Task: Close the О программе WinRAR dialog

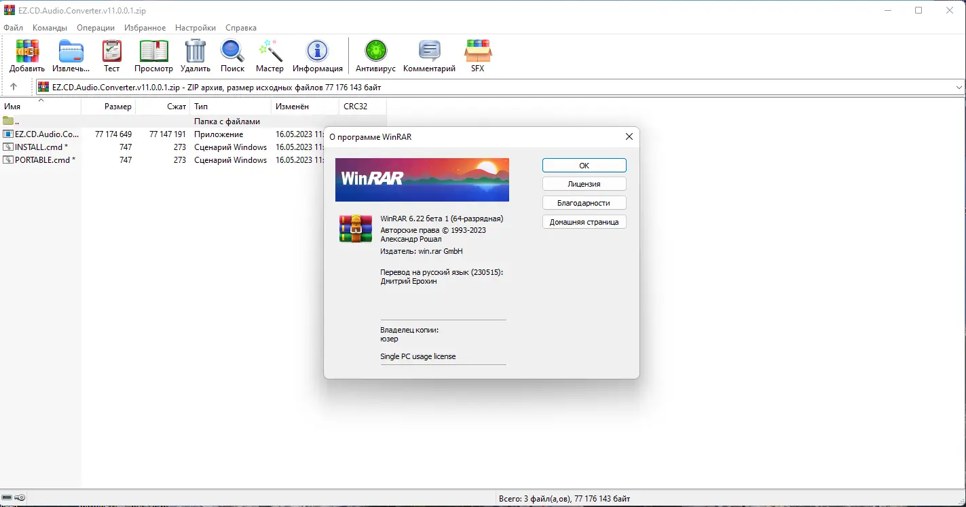Action: pos(629,136)
